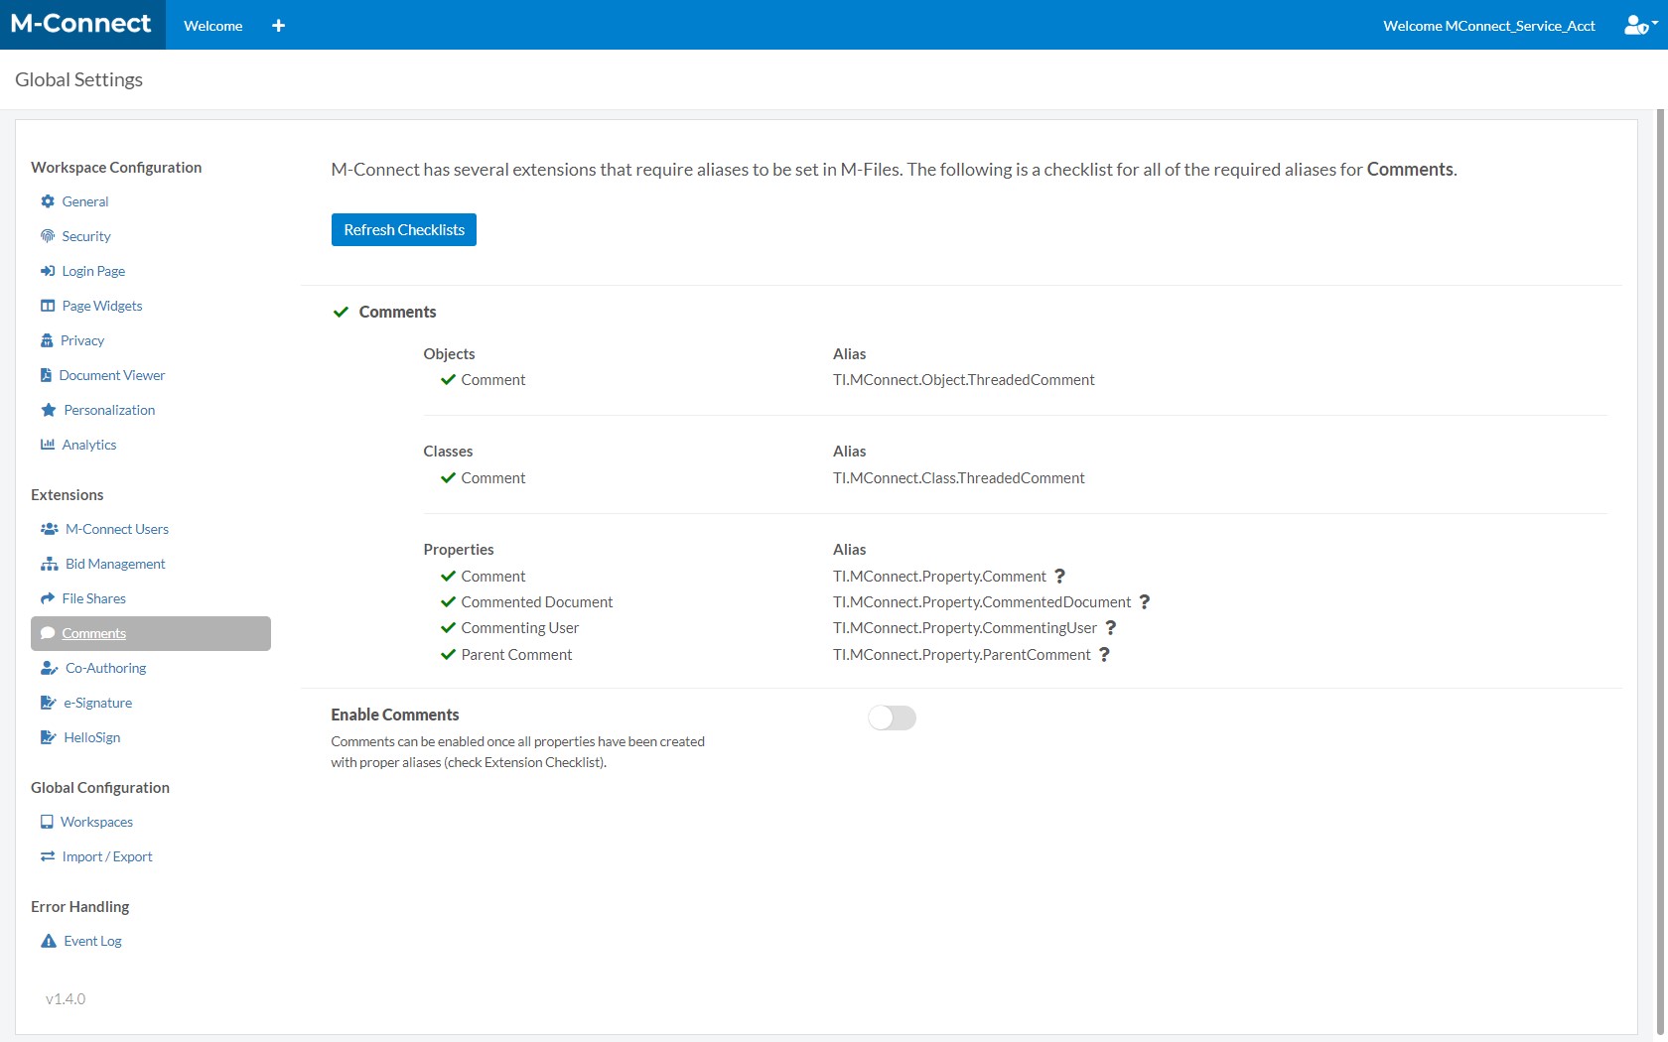1668x1042 pixels.
Task: Click help icon beside CommentedDocument alias
Action: [x=1144, y=602]
